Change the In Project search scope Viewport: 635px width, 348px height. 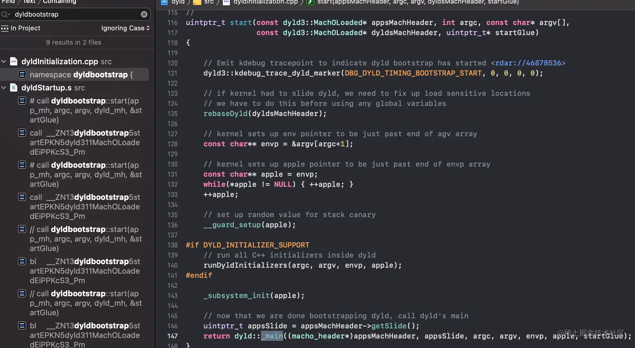pos(21,28)
